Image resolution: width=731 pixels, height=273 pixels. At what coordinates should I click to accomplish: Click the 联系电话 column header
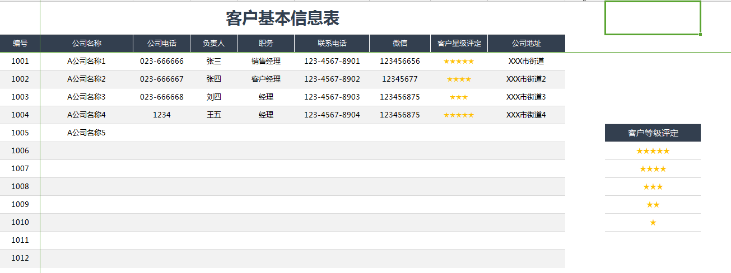(x=332, y=43)
